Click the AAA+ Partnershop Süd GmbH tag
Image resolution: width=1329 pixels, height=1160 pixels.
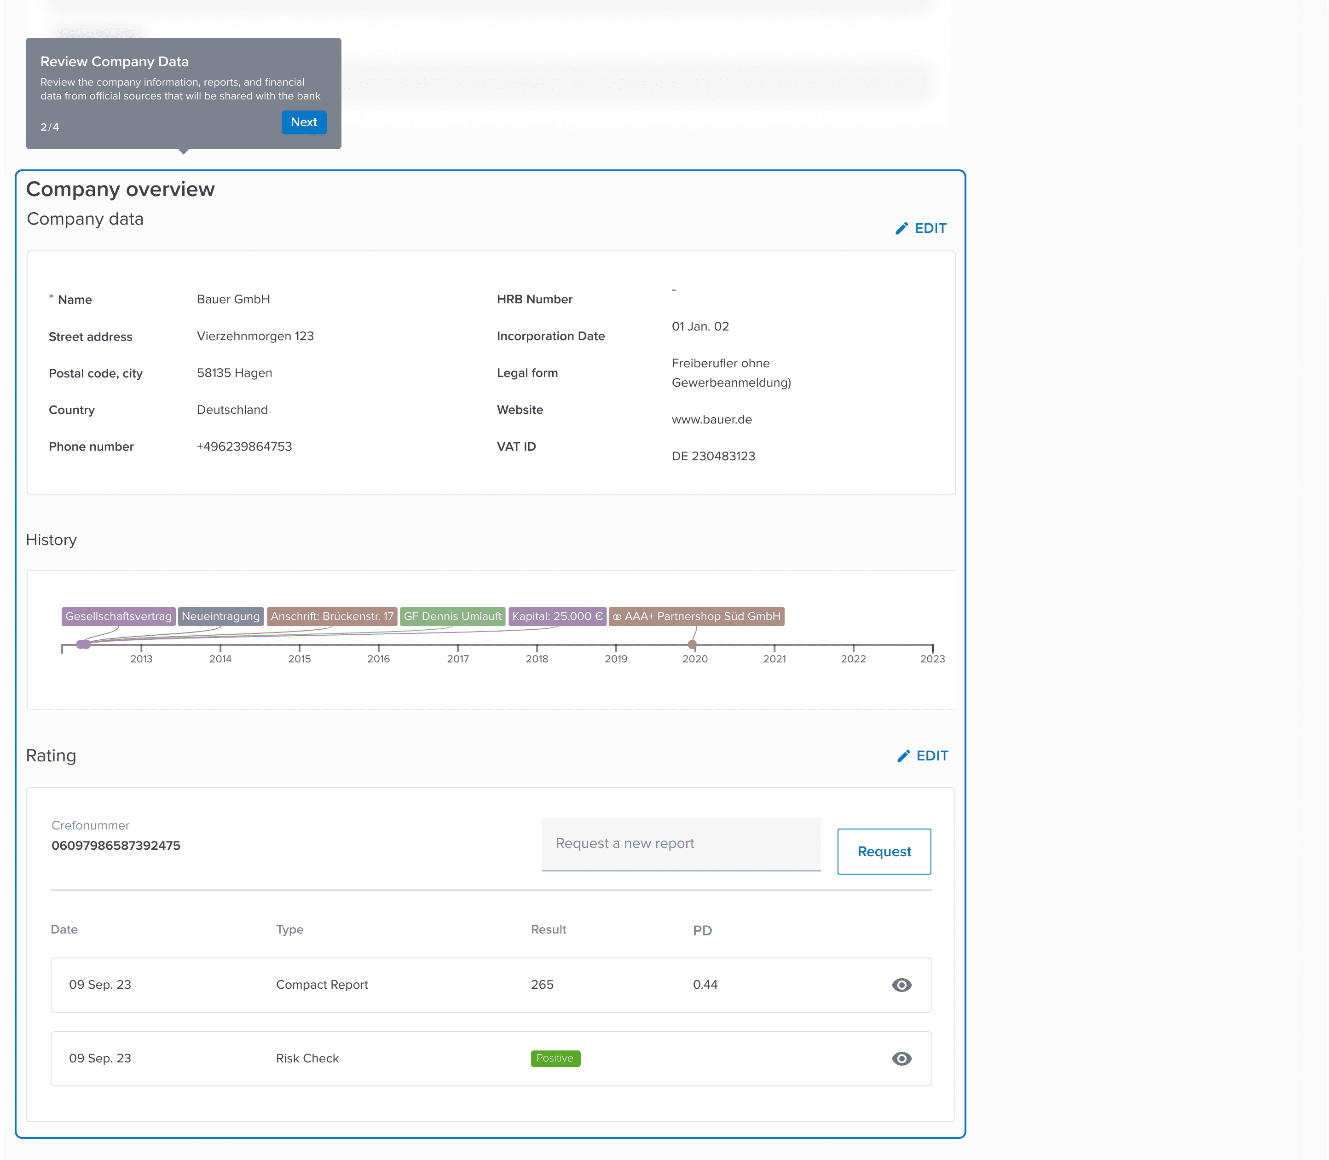(x=696, y=616)
